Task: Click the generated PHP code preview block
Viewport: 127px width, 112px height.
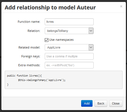Action: pos(64,80)
